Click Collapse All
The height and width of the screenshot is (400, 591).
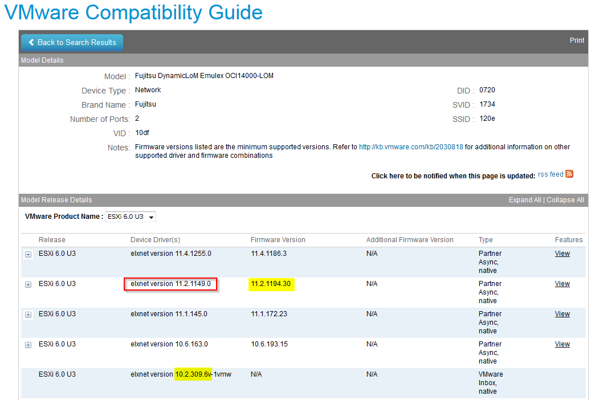point(565,200)
